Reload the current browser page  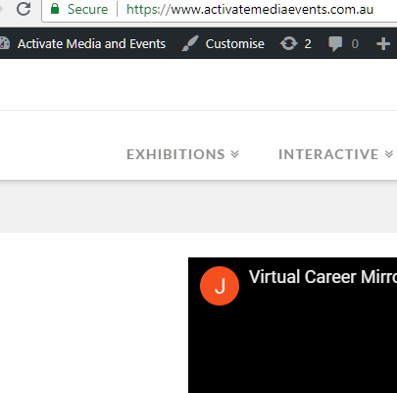click(24, 9)
